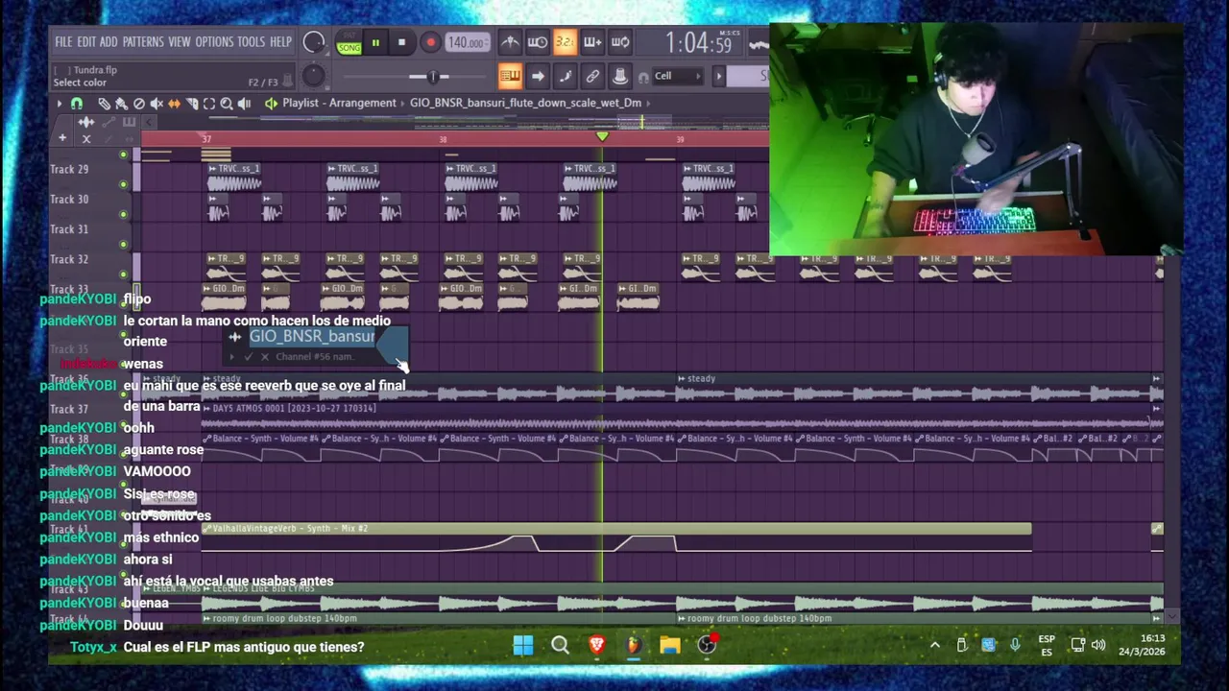This screenshot has height=691, width=1229.
Task: Select the orange Slip tool
Action: 174,104
